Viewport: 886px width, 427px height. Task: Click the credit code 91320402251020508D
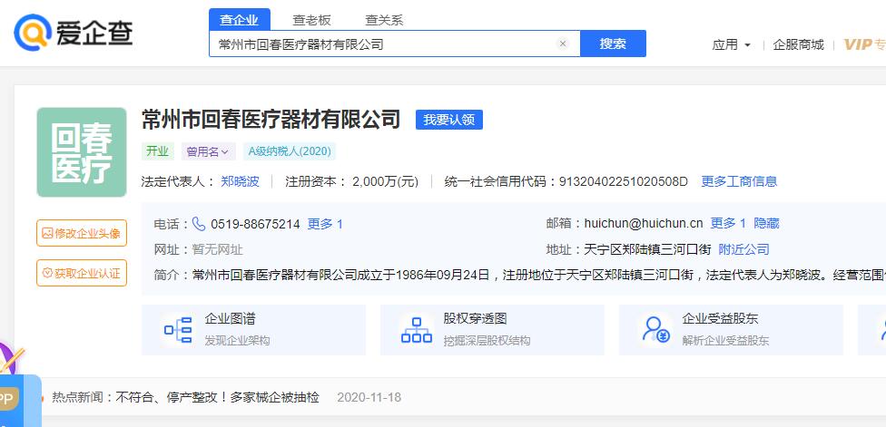(624, 181)
